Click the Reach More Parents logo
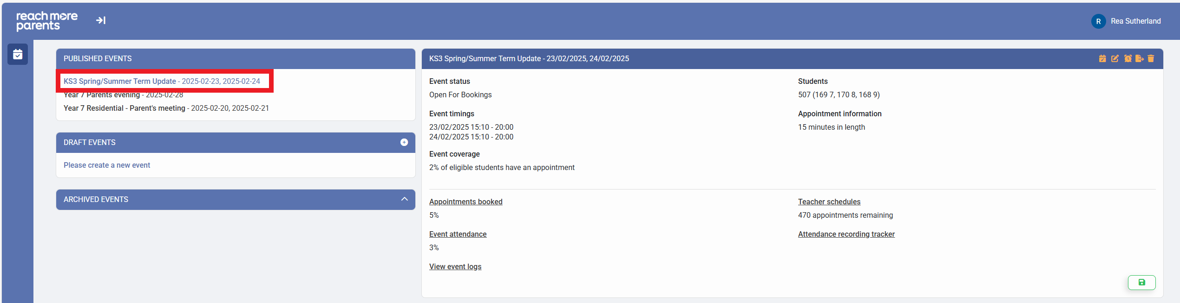Viewport: 1180px width, 303px height. coord(47,21)
